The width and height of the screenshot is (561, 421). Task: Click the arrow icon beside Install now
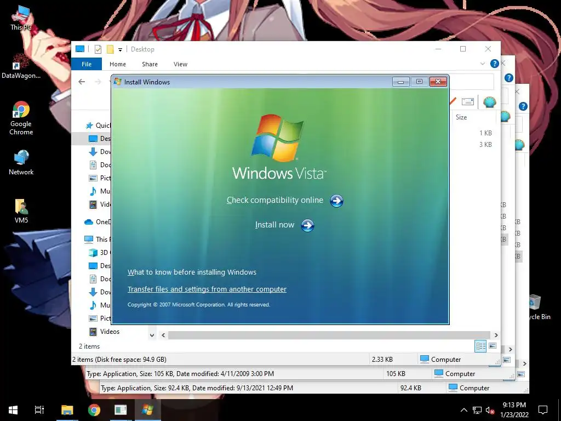click(x=307, y=225)
